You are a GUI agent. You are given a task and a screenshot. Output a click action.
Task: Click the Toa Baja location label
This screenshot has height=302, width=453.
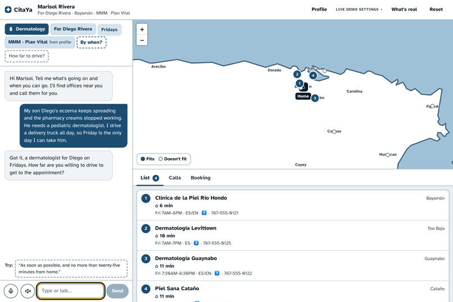coord(436,228)
